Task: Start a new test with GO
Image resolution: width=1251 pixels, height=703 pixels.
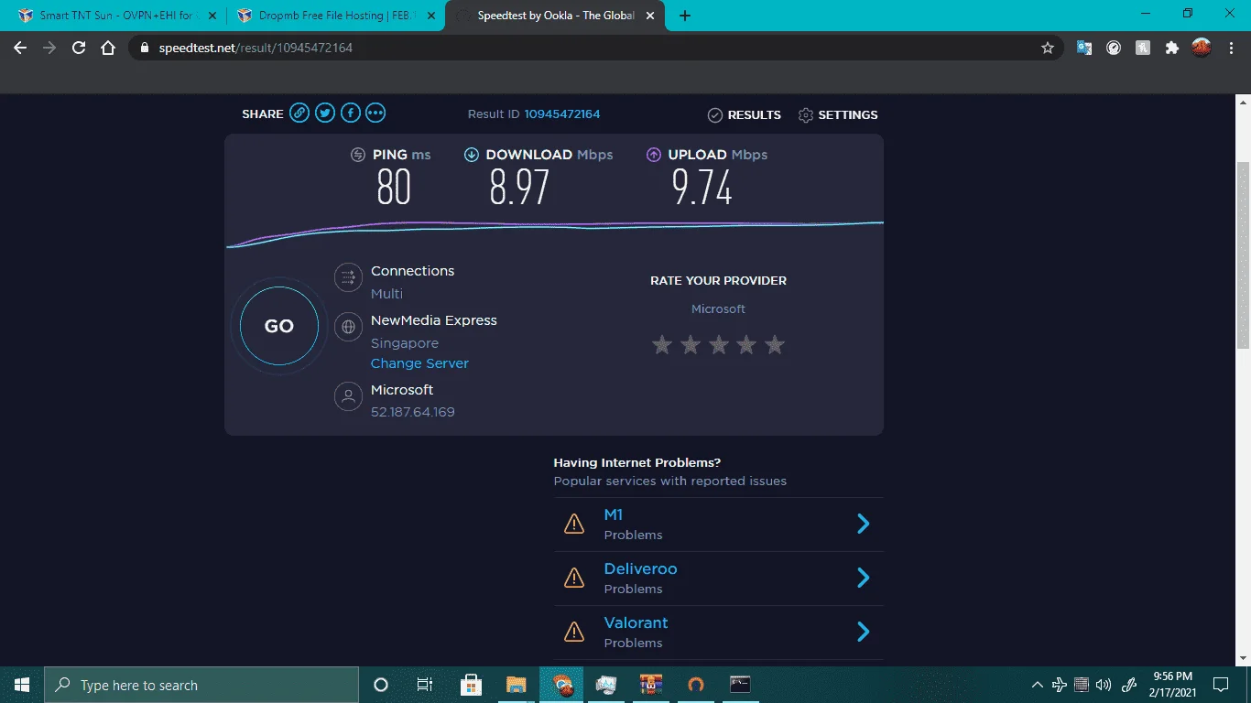Action: tap(279, 326)
